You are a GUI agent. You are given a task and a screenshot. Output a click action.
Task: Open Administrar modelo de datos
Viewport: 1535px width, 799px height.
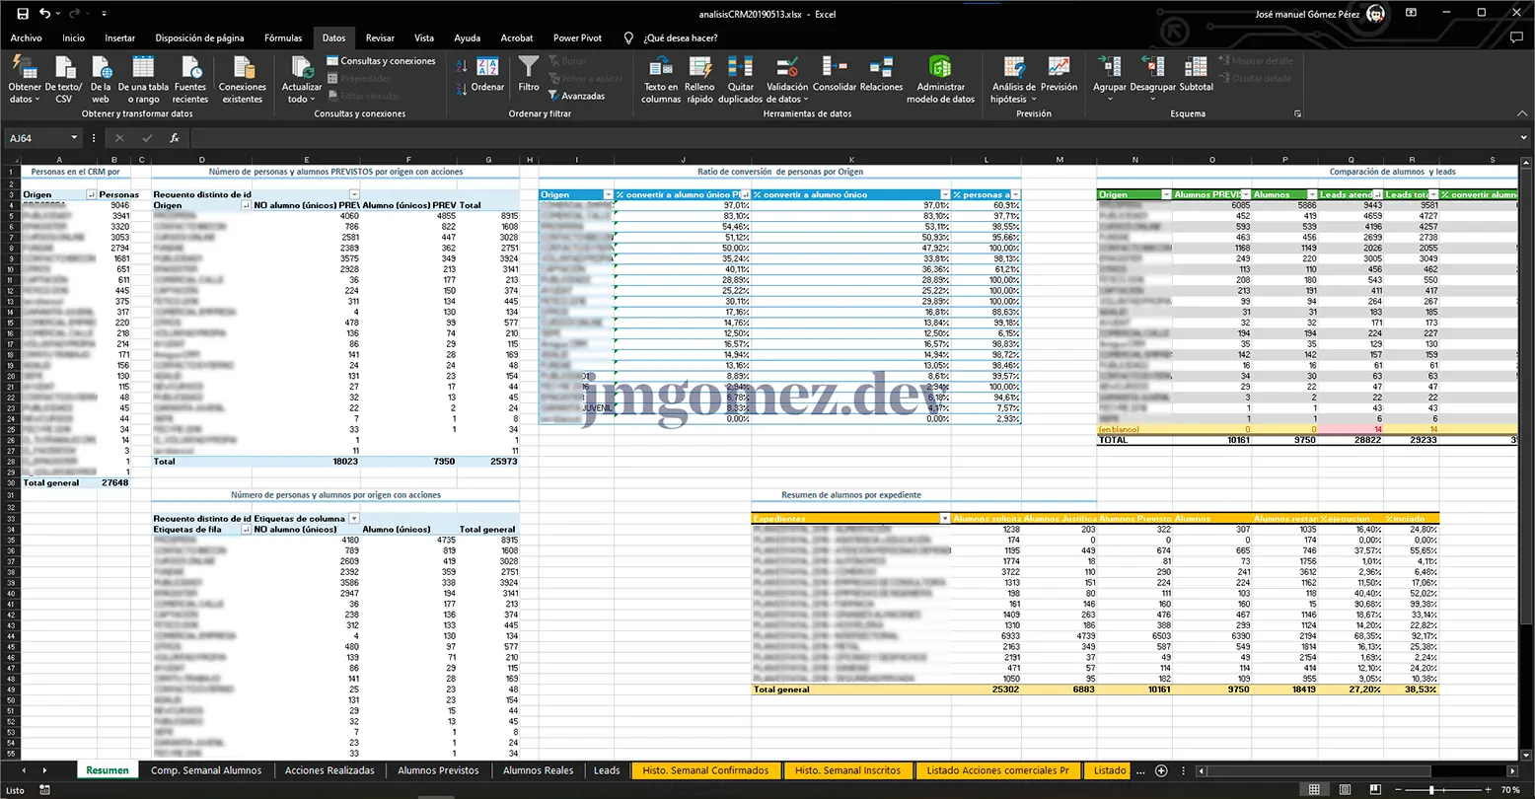point(940,68)
